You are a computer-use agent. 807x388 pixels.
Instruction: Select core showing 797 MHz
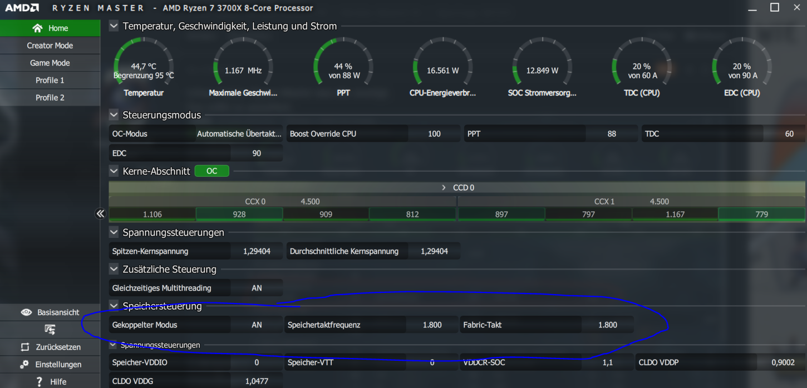[588, 214]
